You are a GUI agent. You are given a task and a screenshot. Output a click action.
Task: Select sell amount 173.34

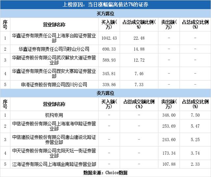169,153
